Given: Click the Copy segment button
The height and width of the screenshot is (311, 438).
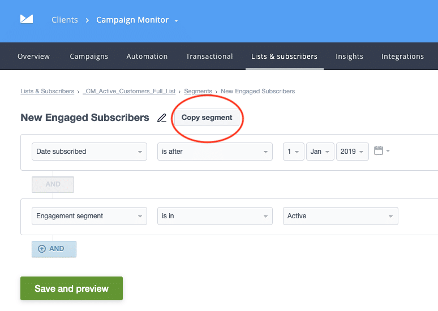Looking at the screenshot, I should click(207, 118).
